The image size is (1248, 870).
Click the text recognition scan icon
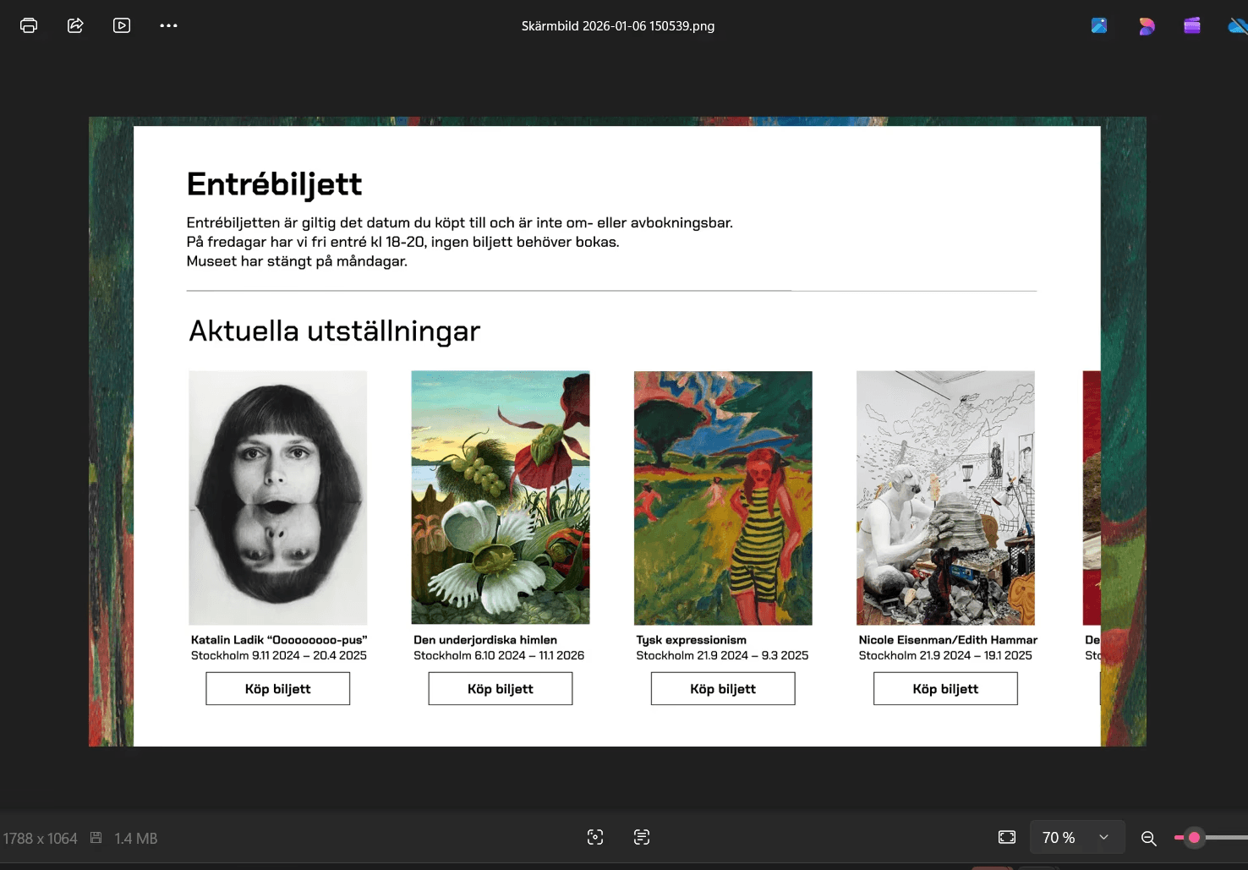642,837
